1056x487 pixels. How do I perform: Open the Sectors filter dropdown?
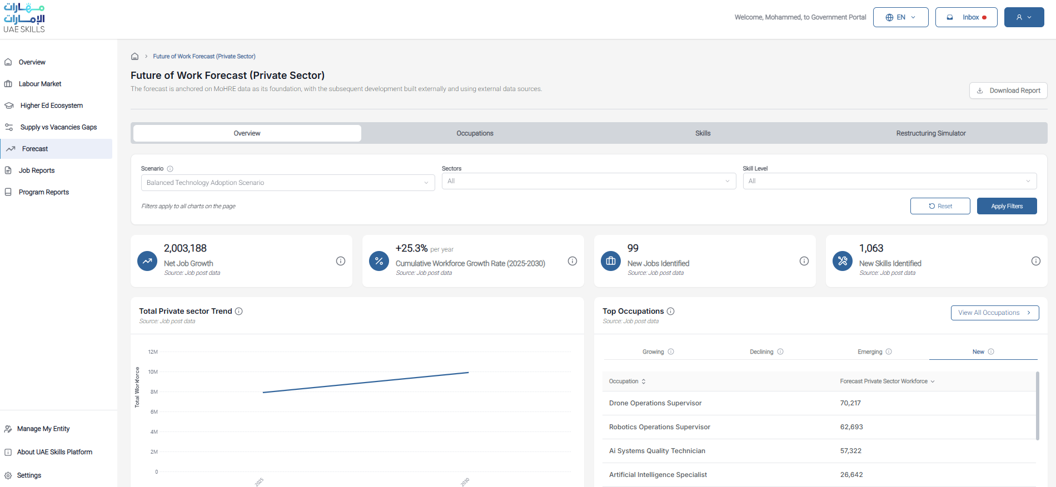pyautogui.click(x=589, y=181)
